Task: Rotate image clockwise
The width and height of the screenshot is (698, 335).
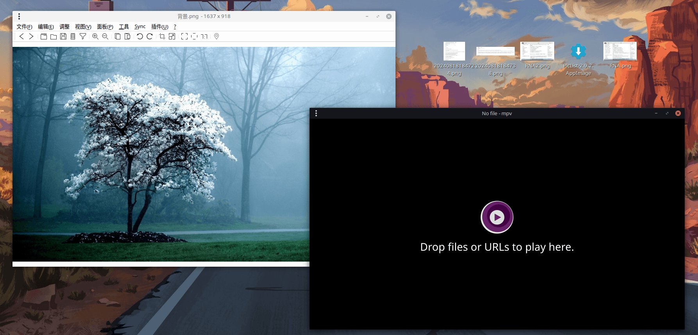Action: point(150,36)
